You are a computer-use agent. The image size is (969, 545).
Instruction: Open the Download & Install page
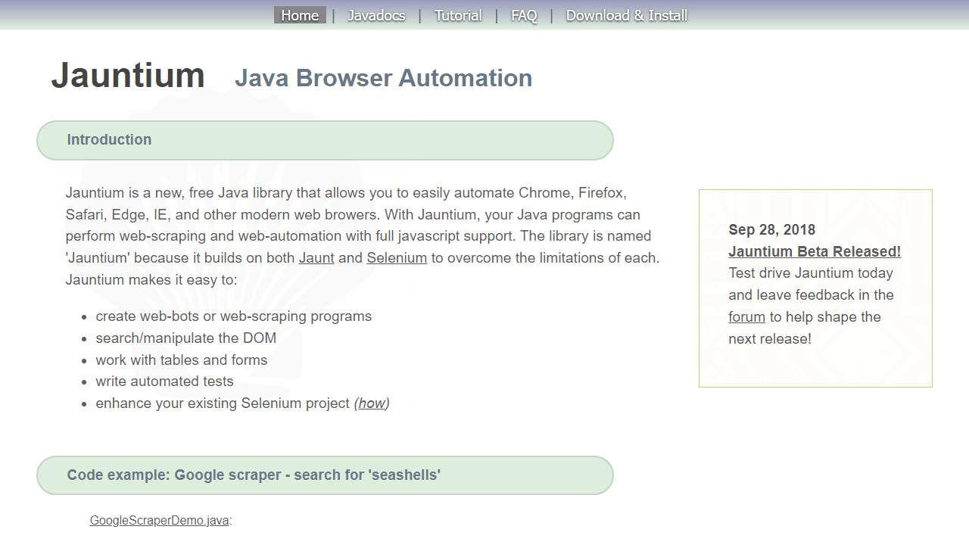tap(627, 15)
